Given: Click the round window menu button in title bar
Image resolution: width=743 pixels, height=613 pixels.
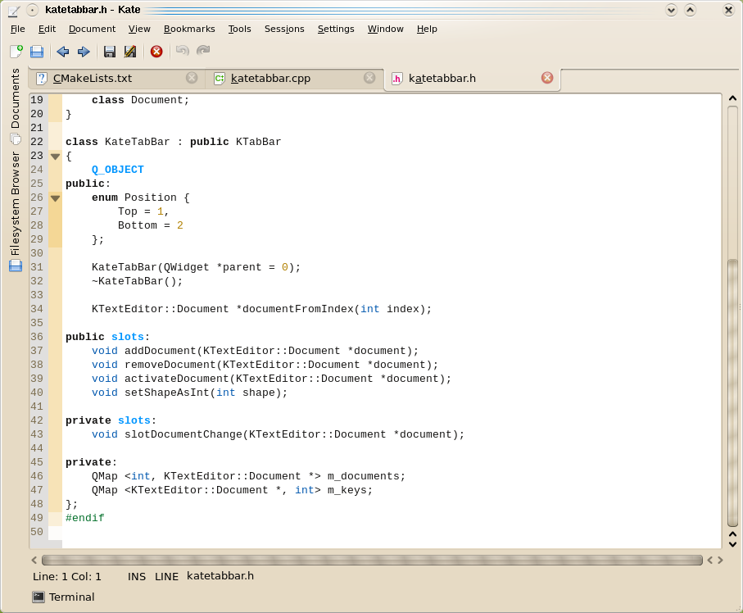Looking at the screenshot, I should click(x=32, y=10).
